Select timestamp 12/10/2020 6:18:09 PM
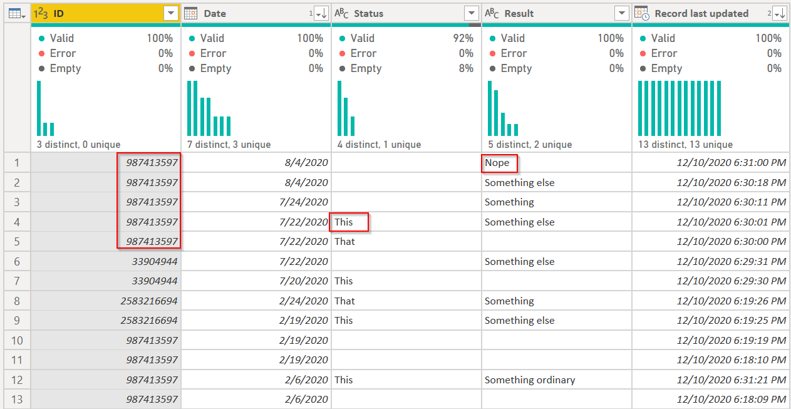This screenshot has height=409, width=791. pyautogui.click(x=711, y=400)
